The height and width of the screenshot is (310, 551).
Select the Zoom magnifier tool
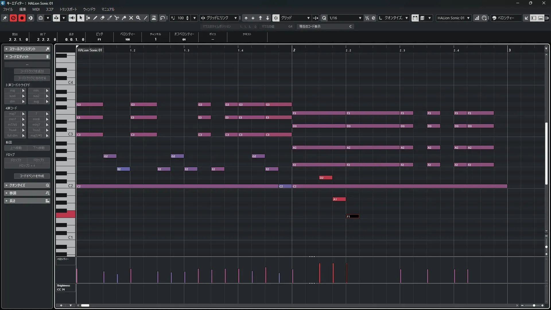coord(138,18)
